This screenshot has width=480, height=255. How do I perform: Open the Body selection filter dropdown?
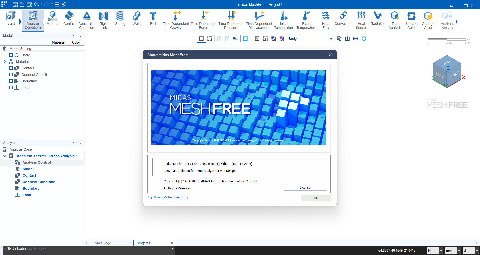[x=331, y=39]
